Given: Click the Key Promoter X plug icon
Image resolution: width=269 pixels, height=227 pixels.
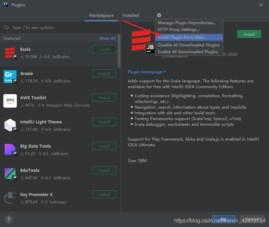Looking at the screenshot, I should pos(10,198).
